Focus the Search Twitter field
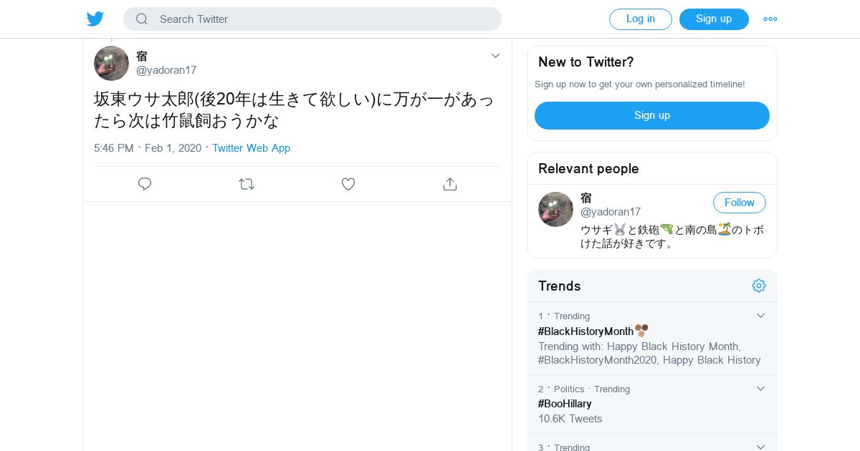860x451 pixels. tap(322, 19)
